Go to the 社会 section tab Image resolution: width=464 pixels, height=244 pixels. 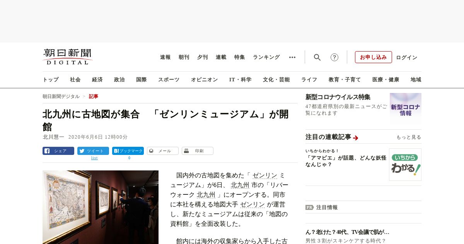tap(75, 80)
